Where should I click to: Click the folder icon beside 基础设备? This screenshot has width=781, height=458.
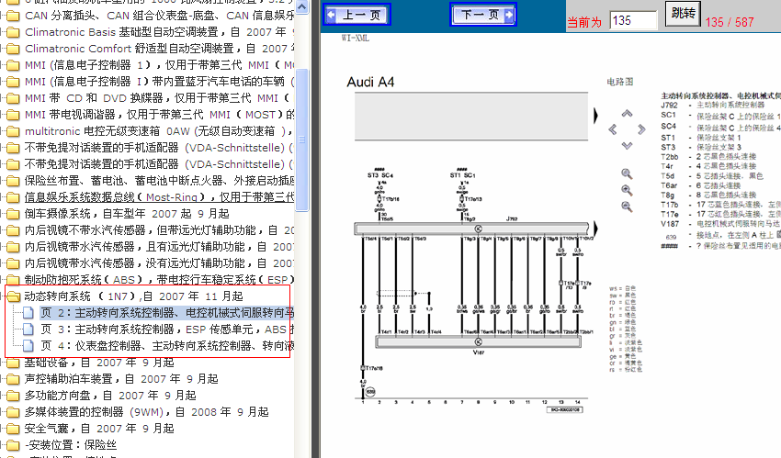[x=14, y=363]
